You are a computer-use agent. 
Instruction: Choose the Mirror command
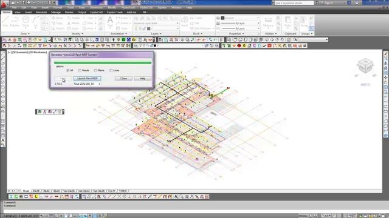click(74, 23)
